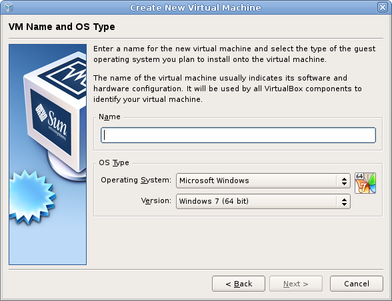Click the Windows 7 64-bit OS icon
Image resolution: width=392 pixels, height=301 pixels.
pyautogui.click(x=365, y=183)
